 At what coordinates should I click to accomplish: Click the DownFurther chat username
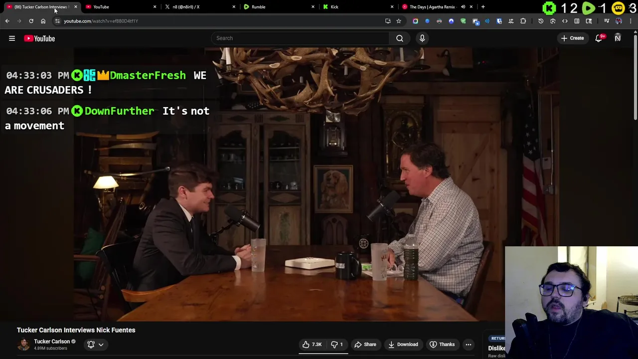pyautogui.click(x=120, y=111)
